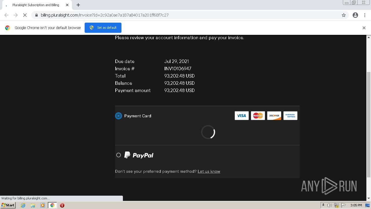Open the Chrome three-dot menu
371x209 pixels.
365,15
